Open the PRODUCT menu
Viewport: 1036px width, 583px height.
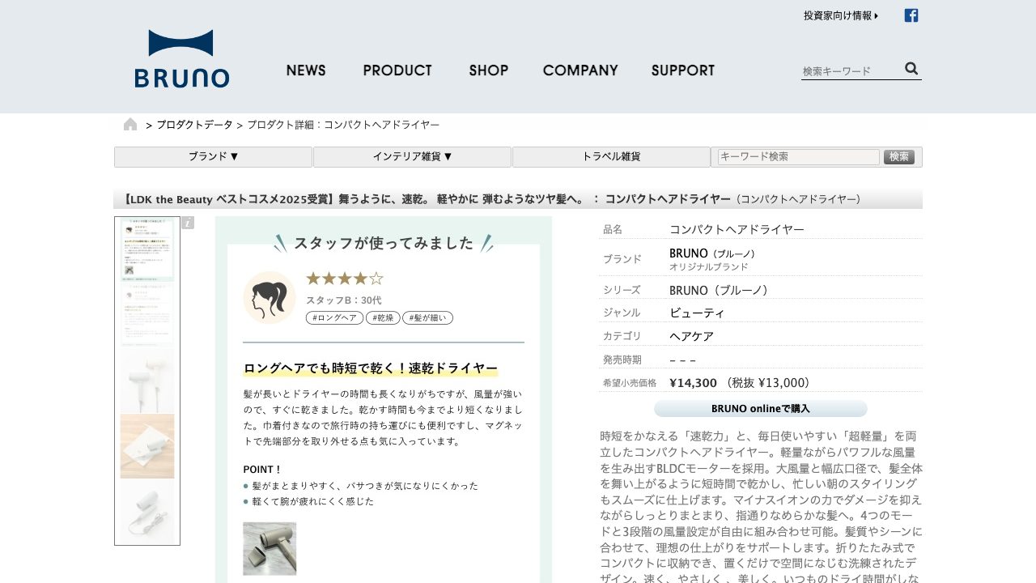pyautogui.click(x=397, y=70)
